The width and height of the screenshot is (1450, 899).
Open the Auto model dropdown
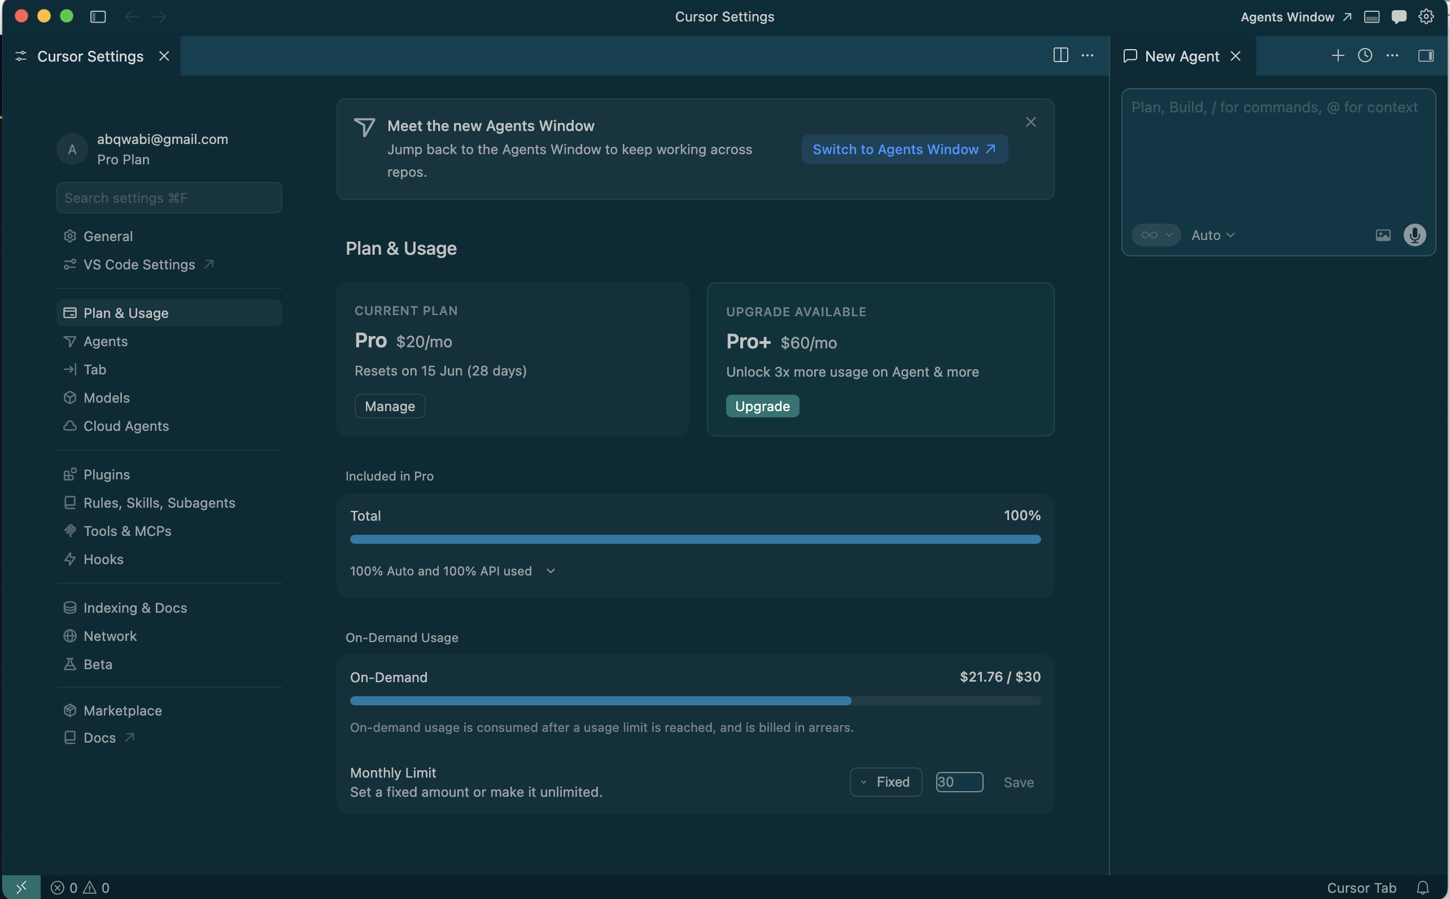pyautogui.click(x=1213, y=235)
